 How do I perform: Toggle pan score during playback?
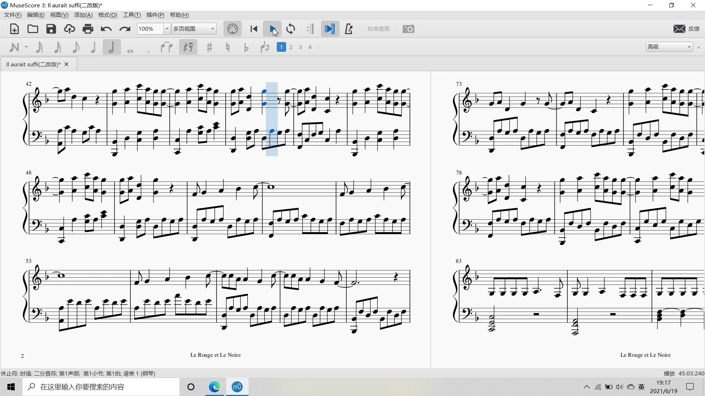[330, 29]
